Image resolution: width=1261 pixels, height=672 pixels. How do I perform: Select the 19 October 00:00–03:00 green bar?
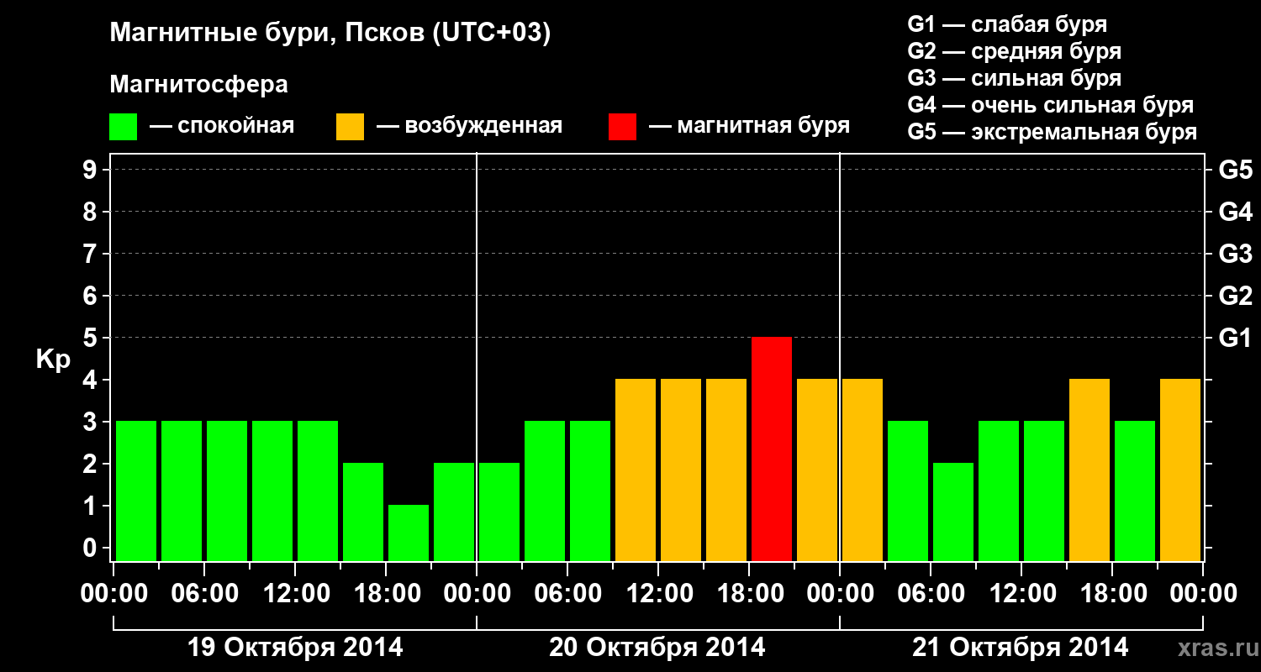coord(136,491)
